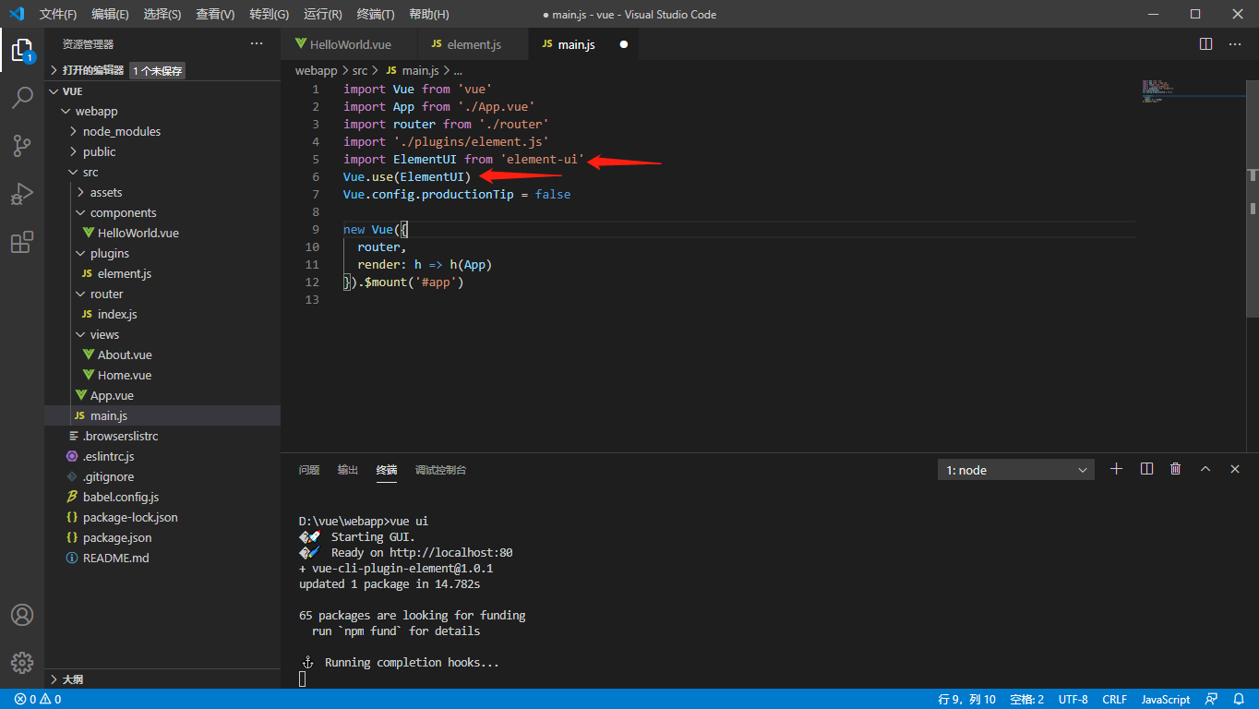Click the src breadcrumb segment
The height and width of the screenshot is (709, 1259).
(x=359, y=70)
